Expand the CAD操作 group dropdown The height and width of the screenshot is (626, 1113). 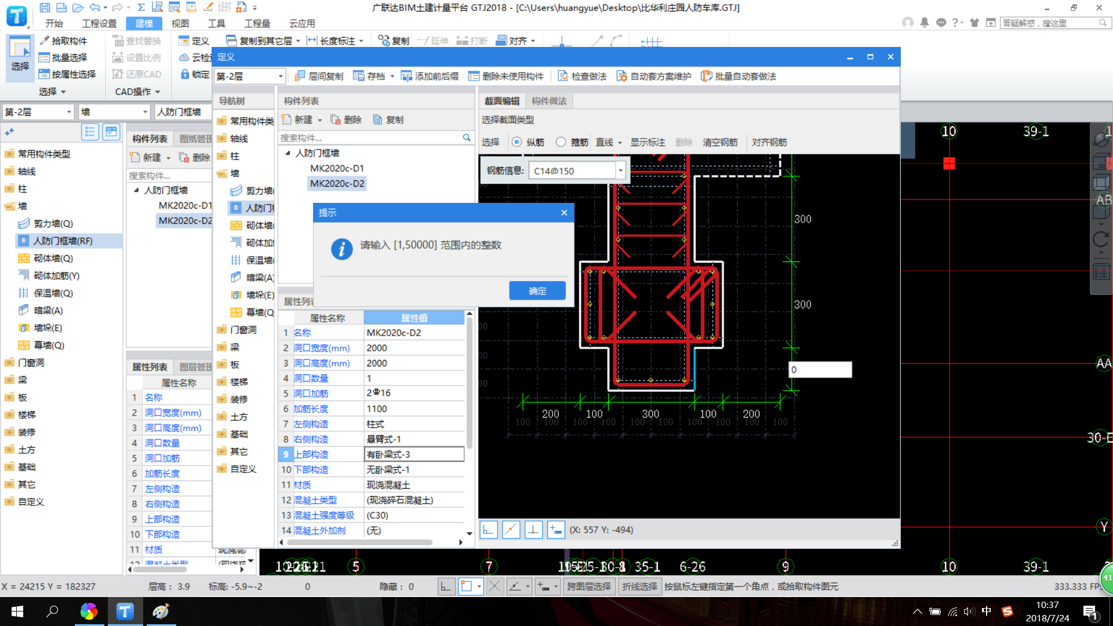point(137,92)
